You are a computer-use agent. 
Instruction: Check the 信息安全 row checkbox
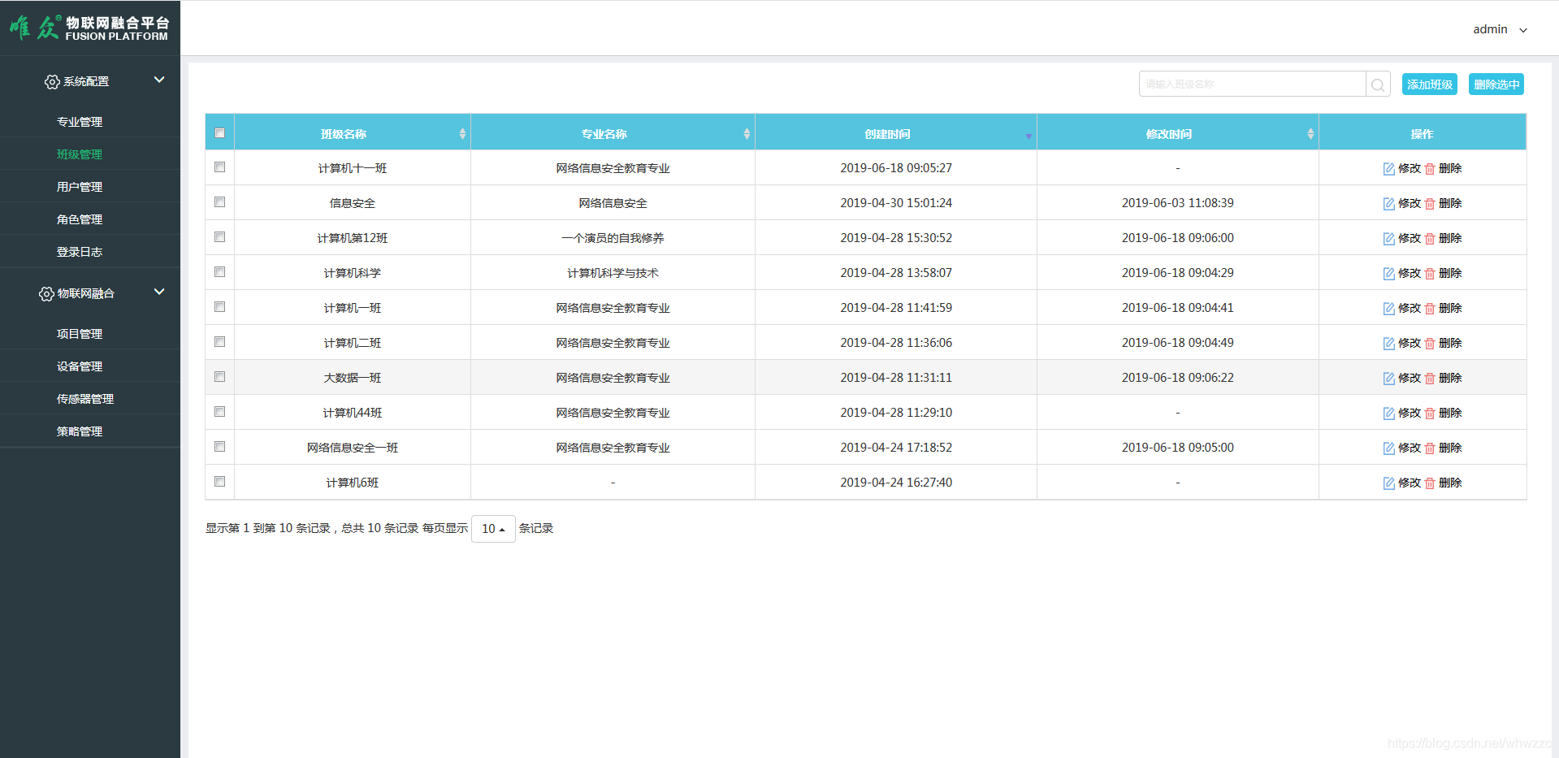(x=219, y=202)
